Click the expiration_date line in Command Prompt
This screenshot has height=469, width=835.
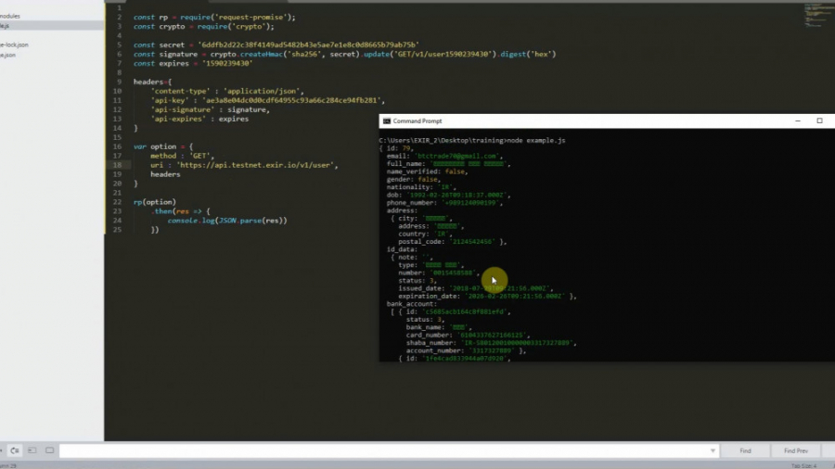[487, 297]
